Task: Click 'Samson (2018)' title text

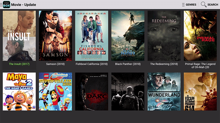Action: (55, 64)
